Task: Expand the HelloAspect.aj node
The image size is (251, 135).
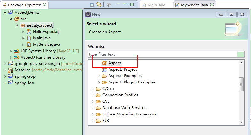Action: (23, 32)
